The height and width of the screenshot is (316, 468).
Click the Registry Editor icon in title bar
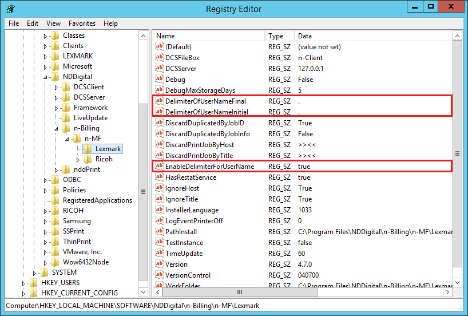(10, 8)
